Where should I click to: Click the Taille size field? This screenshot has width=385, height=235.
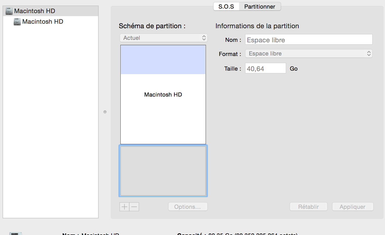[x=265, y=68]
